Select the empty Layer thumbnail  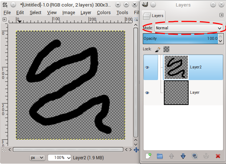[x=176, y=93]
